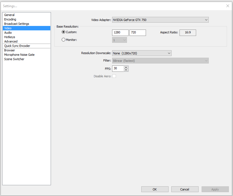
Task: Open the Scene Switcher settings
Action: [26, 59]
